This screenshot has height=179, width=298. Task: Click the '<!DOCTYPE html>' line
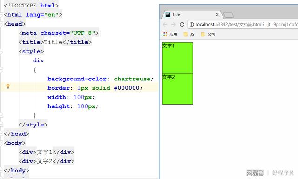coord(31,6)
